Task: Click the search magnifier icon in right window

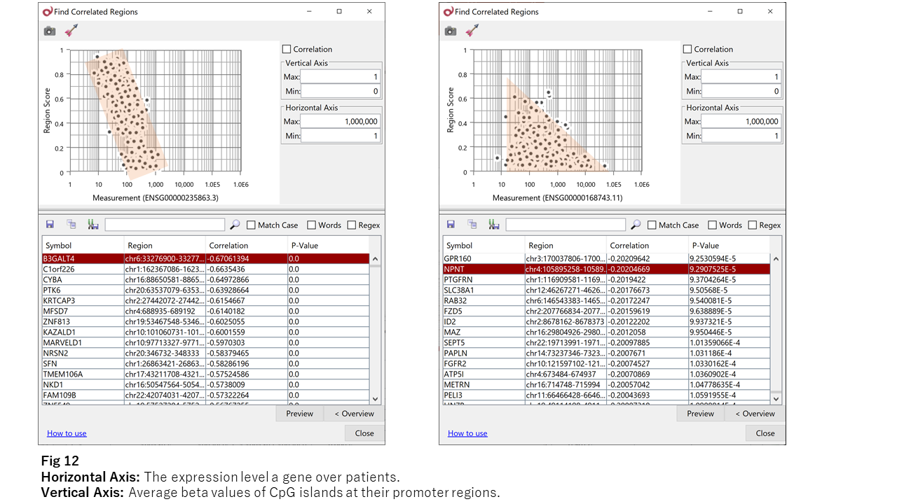Action: click(636, 225)
